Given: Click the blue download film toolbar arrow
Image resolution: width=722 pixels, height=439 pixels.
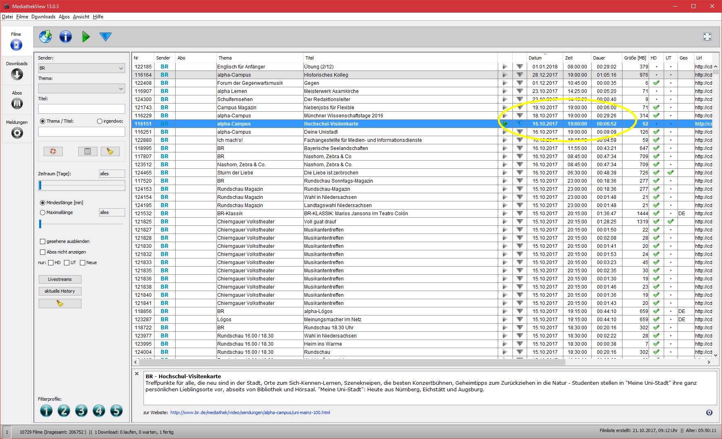Looking at the screenshot, I should coord(106,37).
